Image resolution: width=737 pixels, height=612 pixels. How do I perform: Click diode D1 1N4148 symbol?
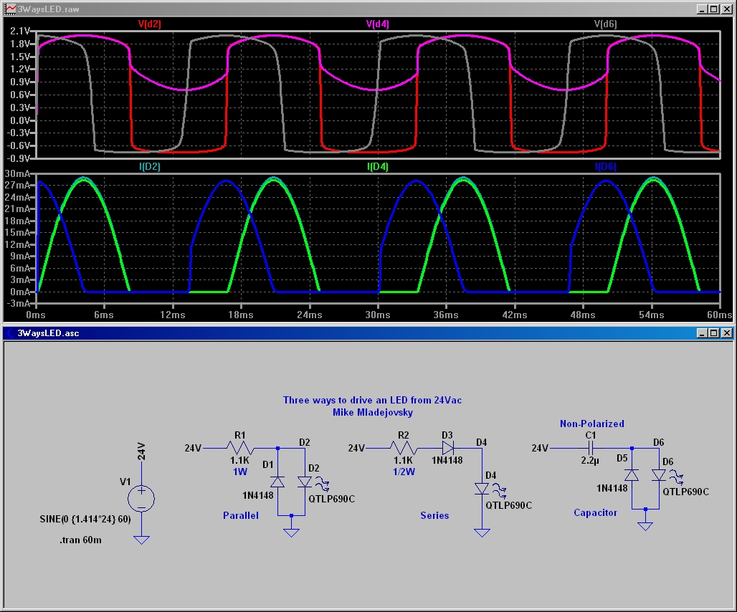coord(277,482)
